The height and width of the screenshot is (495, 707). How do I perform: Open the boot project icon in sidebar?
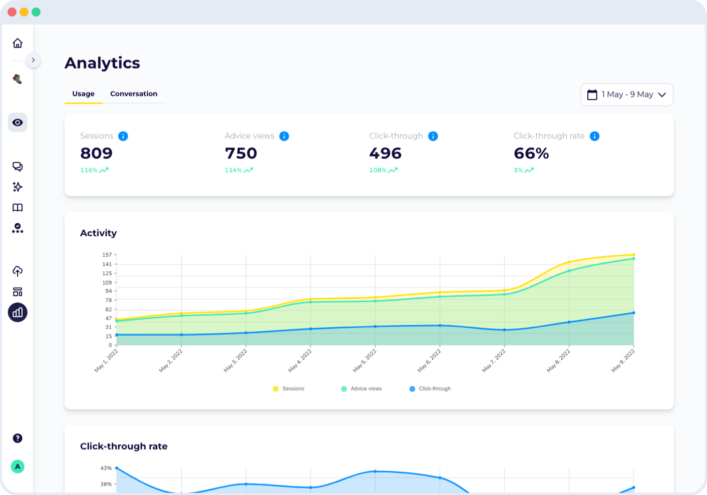18,79
